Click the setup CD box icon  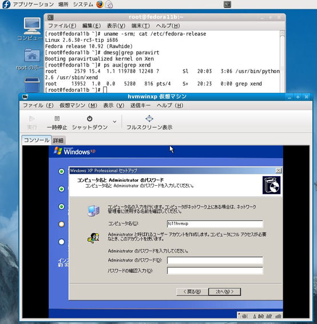point(271,185)
